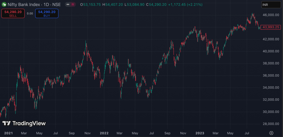
Task: Click the Nov label just before 2022
Action: [x=88, y=133]
